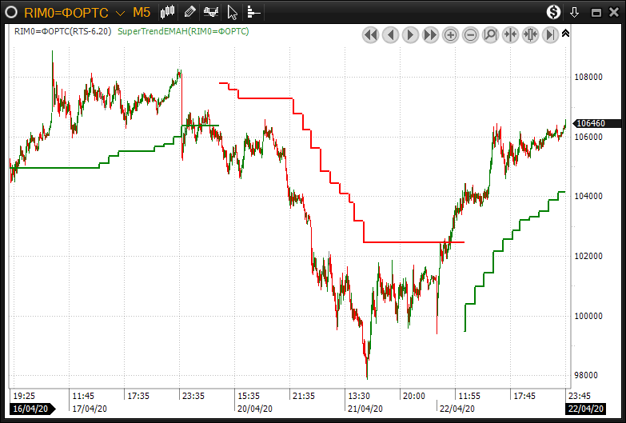Viewport: 626px width, 423px height.
Task: Change the M5 timeframe setting
Action: tap(141, 13)
